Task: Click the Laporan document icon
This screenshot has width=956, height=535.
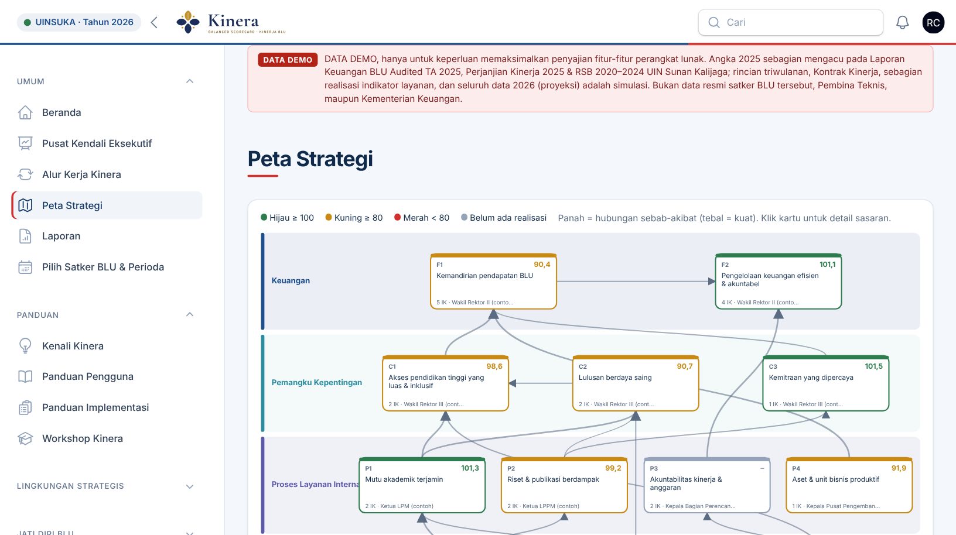Action: (25, 236)
